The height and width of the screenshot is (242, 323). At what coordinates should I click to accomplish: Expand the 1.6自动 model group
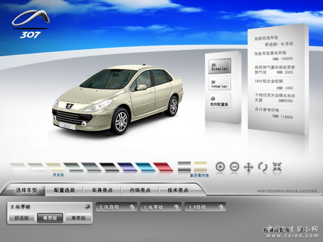(205, 207)
